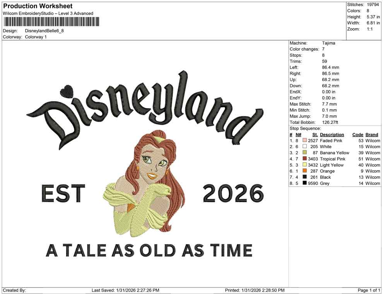Screen dimensions: 383x294
Task: Click stitch count '3432' in Light Yellow row
Action: point(313,165)
